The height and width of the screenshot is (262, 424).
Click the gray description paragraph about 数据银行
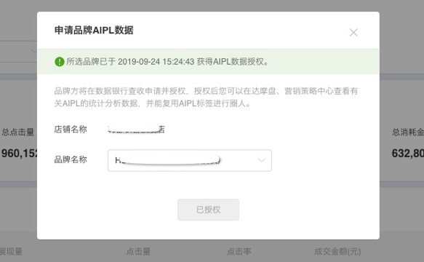click(206, 97)
